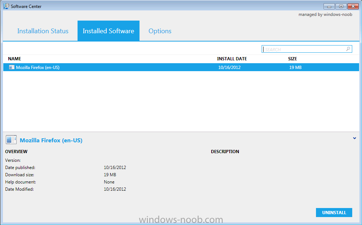The width and height of the screenshot is (362, 225).
Task: Click the Mozilla Firefox (en-US) details title
Action: (51, 140)
